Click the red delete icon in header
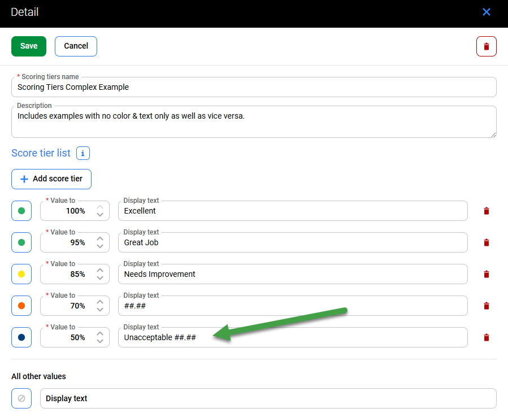This screenshot has height=417, width=508. pos(486,46)
